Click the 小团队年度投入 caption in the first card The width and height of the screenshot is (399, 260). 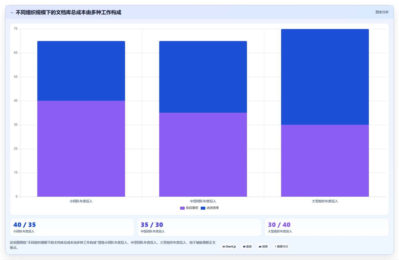point(24,231)
